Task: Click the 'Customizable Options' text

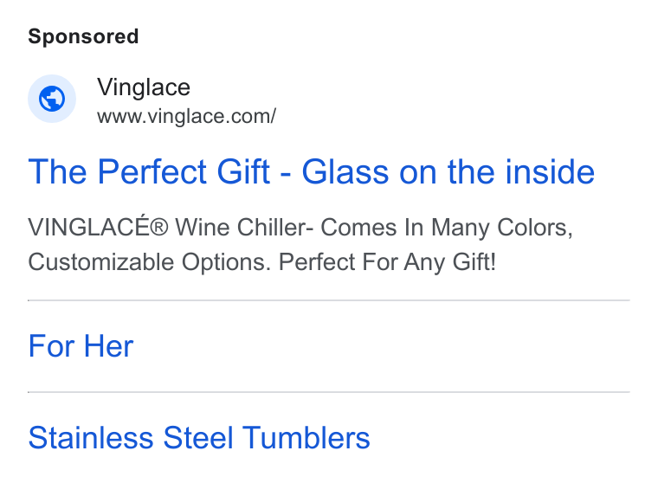Action: [x=147, y=262]
